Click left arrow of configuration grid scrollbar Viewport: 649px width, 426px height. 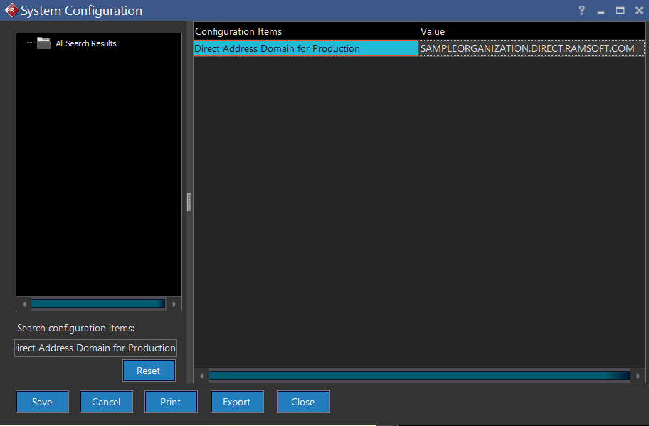click(201, 376)
